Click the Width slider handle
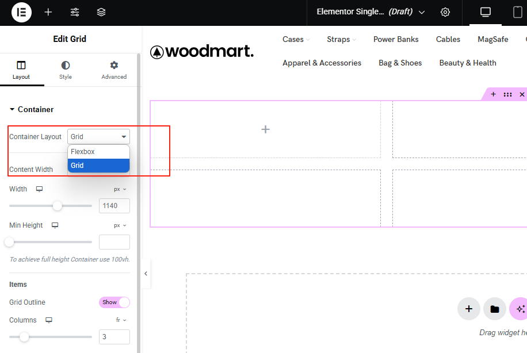 (x=58, y=206)
